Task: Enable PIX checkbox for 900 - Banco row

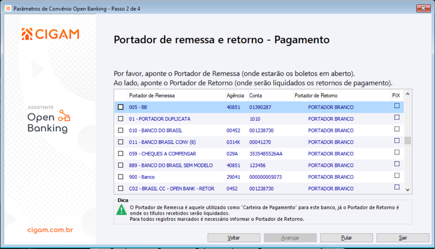Action: click(397, 176)
